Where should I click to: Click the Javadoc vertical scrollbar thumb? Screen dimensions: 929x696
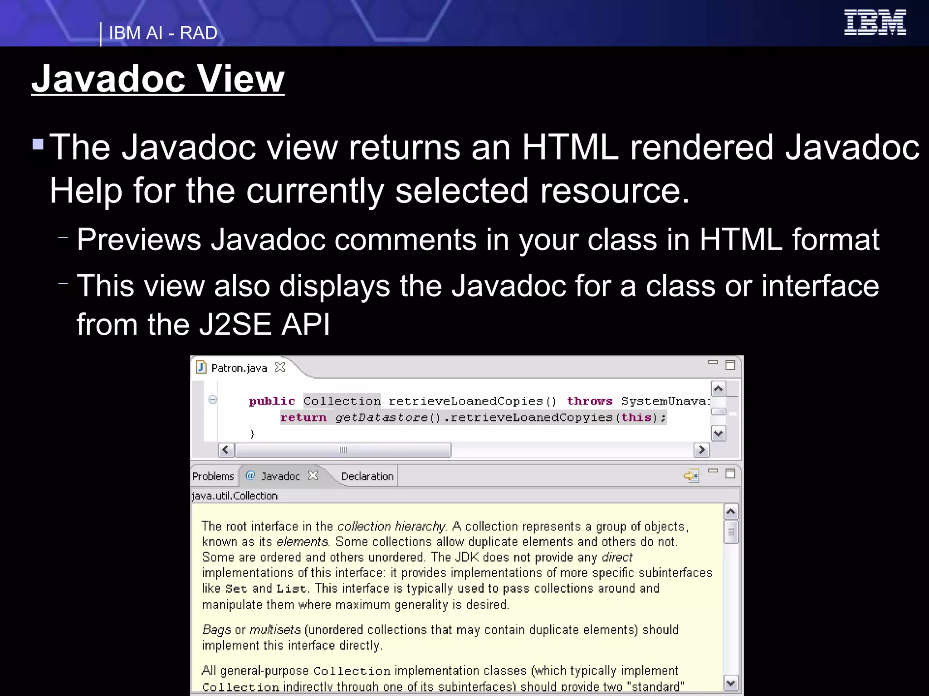[731, 532]
